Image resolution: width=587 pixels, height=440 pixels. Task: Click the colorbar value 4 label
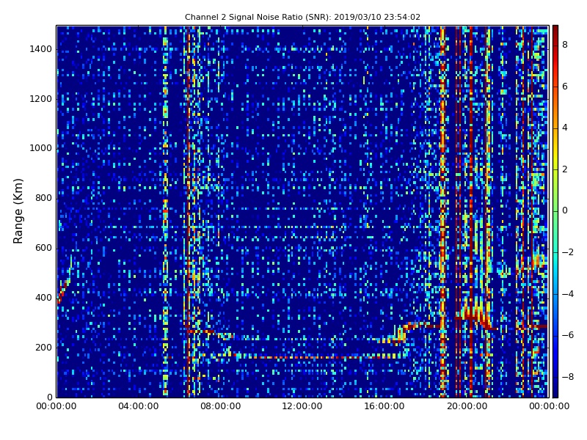565,128
